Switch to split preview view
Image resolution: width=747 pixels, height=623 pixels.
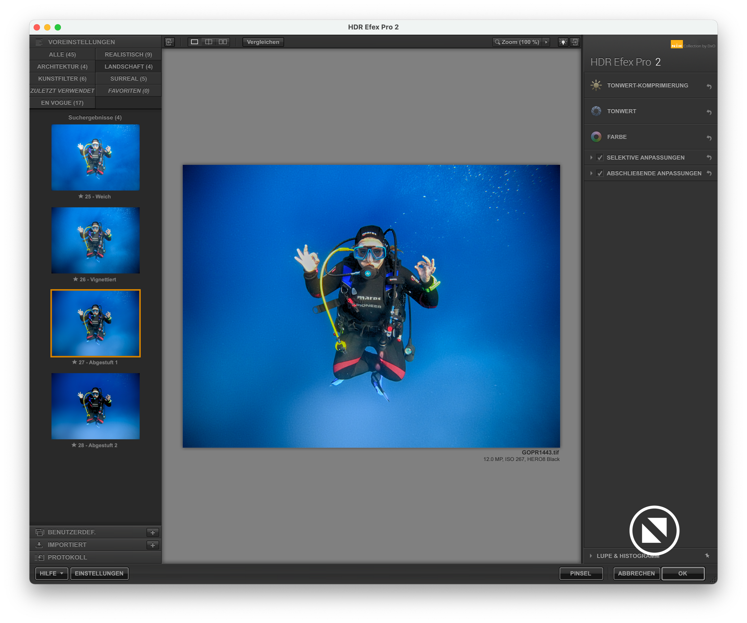(209, 42)
